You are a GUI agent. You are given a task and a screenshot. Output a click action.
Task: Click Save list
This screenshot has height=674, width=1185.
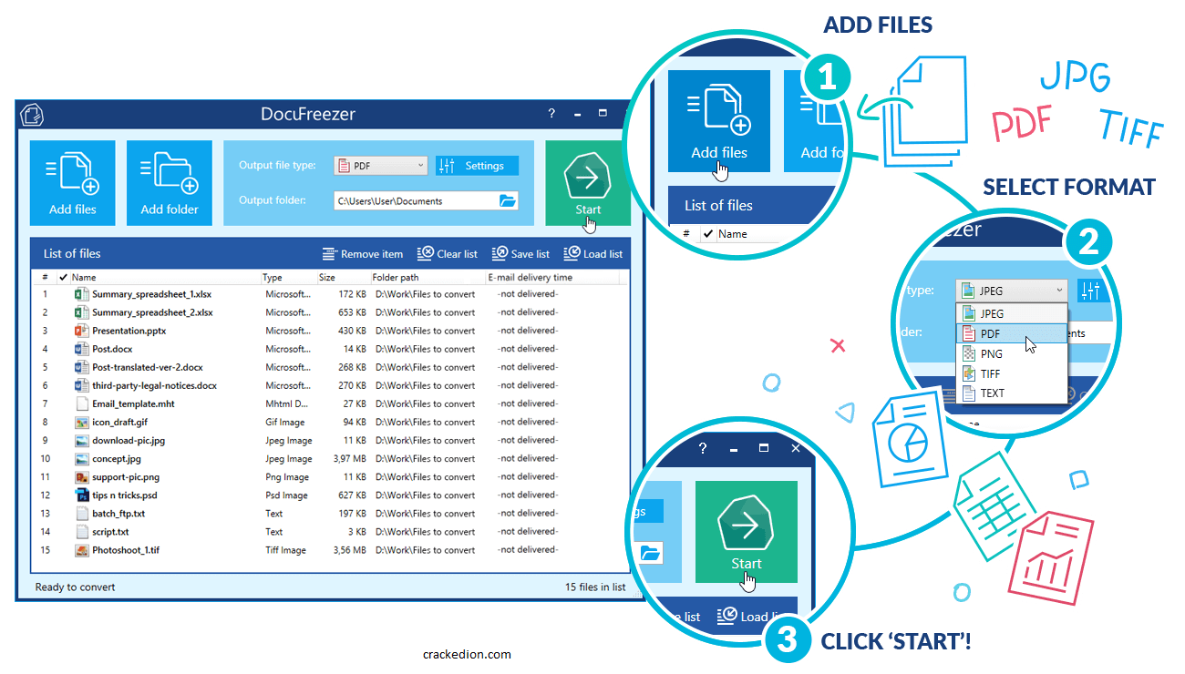pyautogui.click(x=521, y=254)
